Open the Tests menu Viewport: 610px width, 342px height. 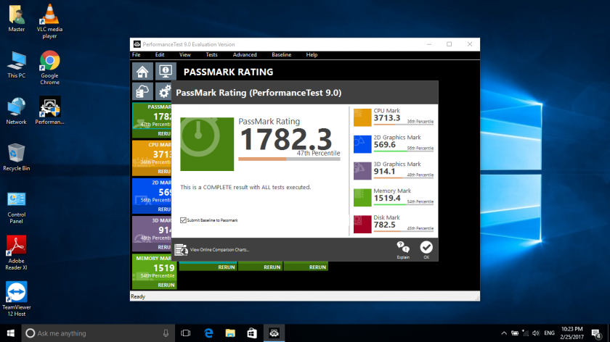(211, 55)
